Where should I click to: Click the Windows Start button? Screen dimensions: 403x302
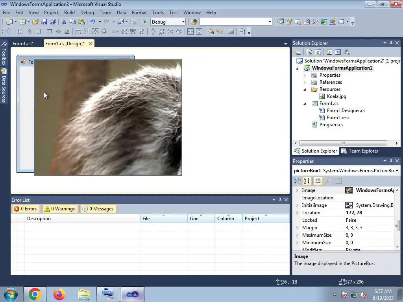[x=10, y=294]
